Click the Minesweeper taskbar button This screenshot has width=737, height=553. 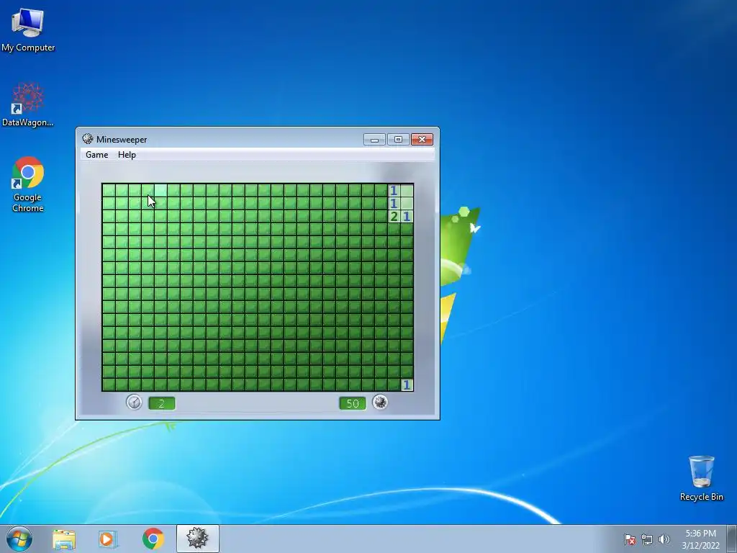[x=198, y=539]
